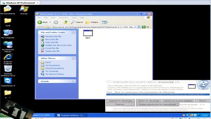Click the system tray clock 17:05
Screen dimensions: 211x119
(205, 115)
